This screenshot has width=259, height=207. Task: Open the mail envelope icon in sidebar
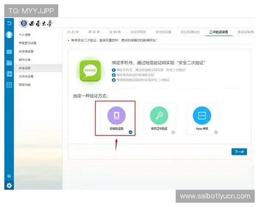coord(9,52)
